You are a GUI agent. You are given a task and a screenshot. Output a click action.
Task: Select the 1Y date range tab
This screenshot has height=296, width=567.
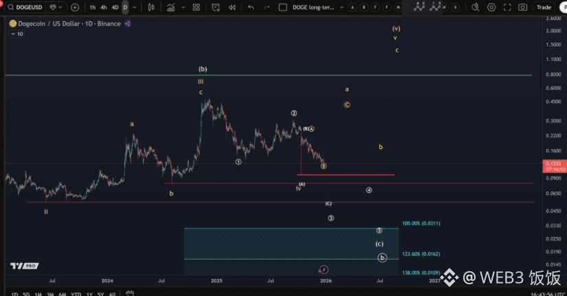(x=89, y=294)
